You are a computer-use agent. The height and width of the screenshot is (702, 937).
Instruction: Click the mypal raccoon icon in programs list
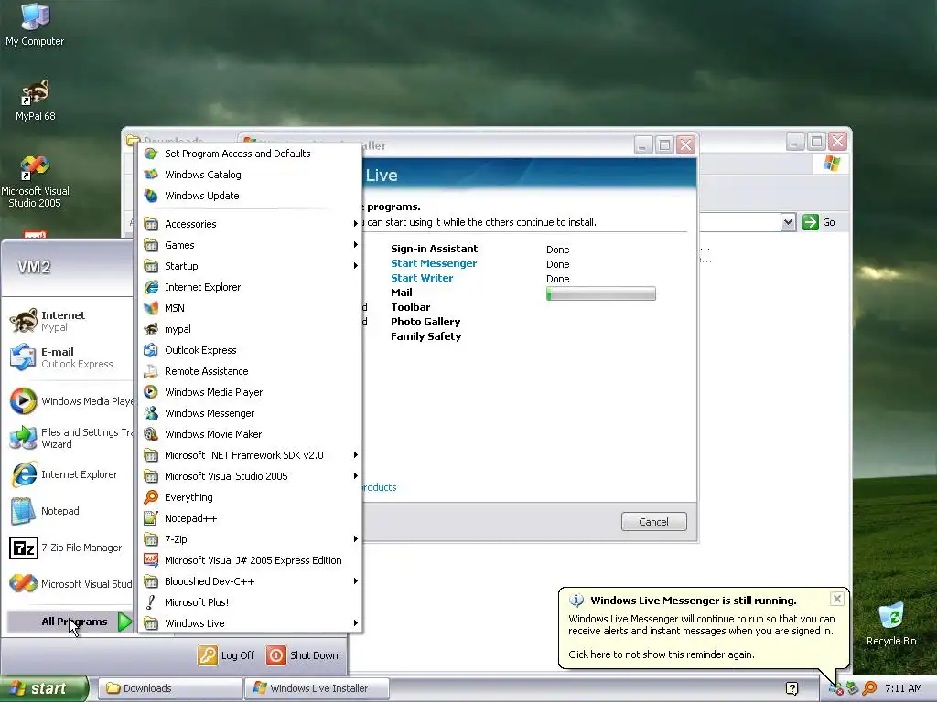point(151,329)
